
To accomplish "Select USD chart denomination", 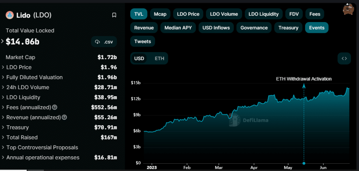I will tap(139, 58).
